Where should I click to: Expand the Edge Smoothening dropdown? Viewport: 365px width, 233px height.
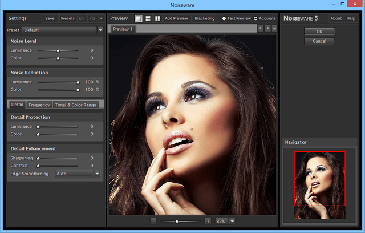(96, 174)
